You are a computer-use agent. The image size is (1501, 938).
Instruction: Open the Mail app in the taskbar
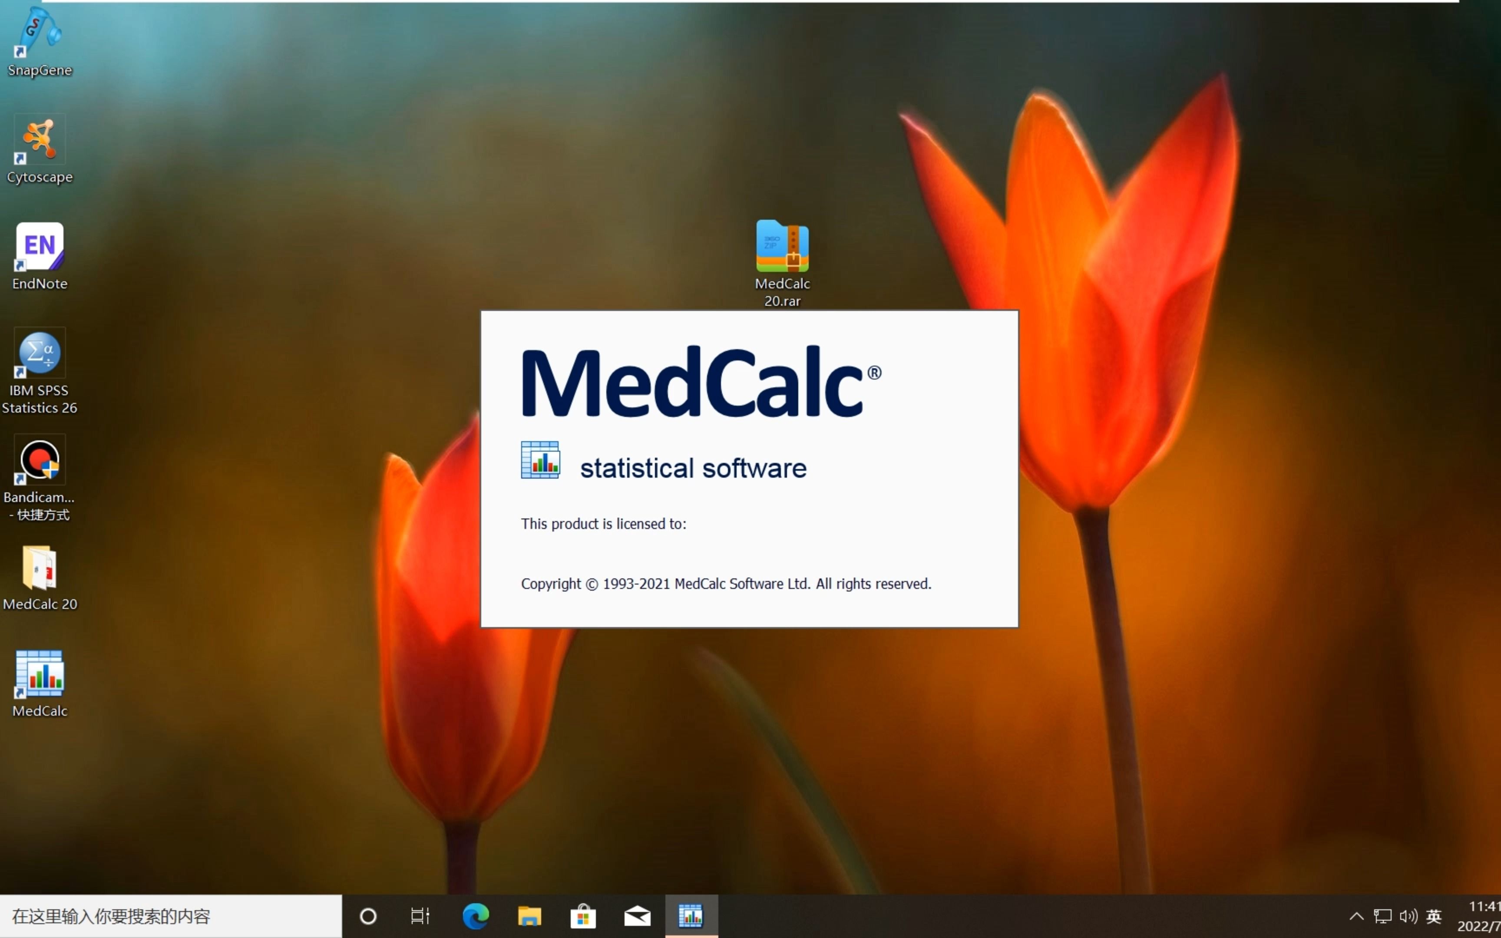point(637,916)
